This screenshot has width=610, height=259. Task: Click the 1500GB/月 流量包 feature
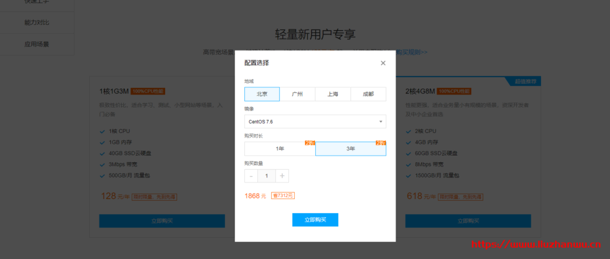[437, 175]
